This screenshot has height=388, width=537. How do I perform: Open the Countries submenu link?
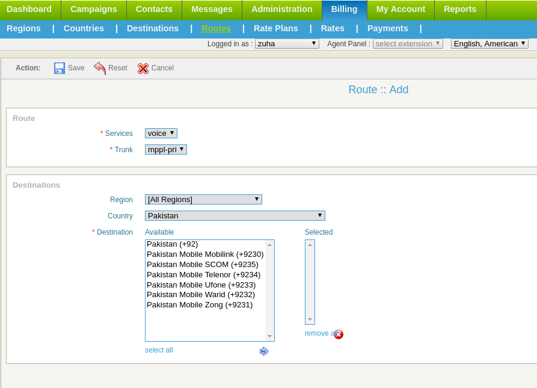84,28
